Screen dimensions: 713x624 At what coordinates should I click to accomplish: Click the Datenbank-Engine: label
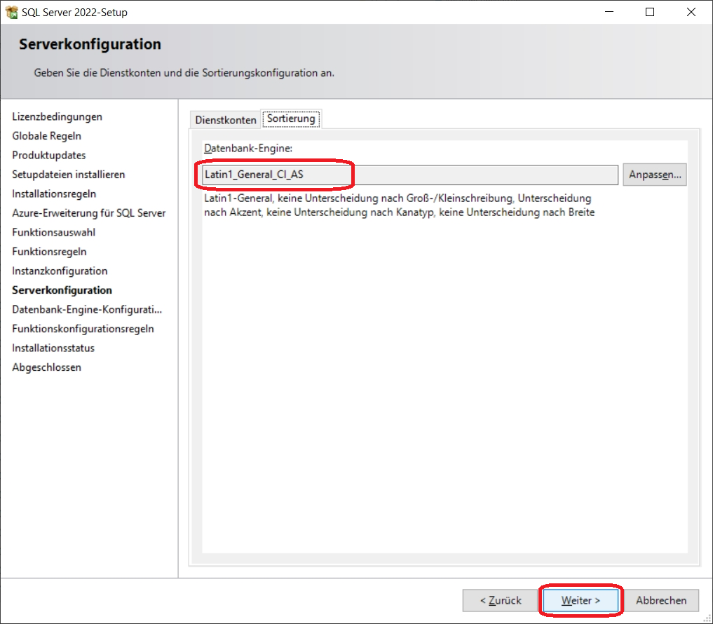pos(247,148)
